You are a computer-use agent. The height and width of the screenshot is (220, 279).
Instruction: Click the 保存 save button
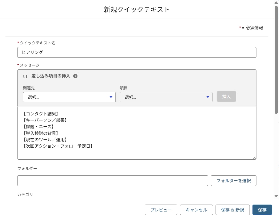tap(262, 210)
